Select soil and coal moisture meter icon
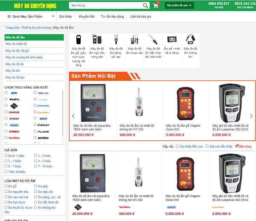The image size is (256, 221). (x=153, y=39)
